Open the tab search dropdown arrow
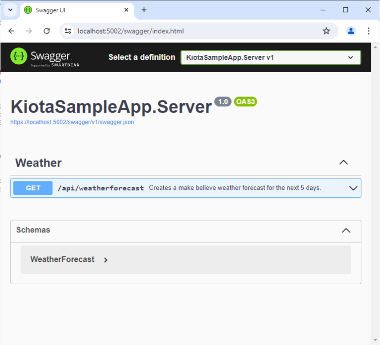The image size is (380, 345). point(10,10)
